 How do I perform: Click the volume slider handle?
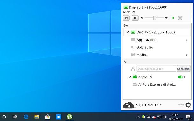coord(155,18)
